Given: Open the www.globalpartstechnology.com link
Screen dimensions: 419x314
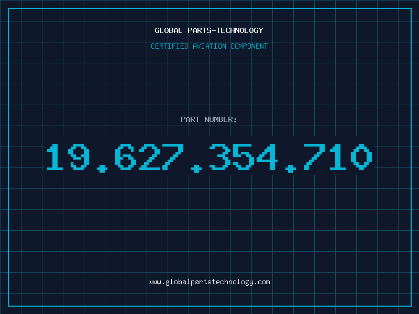Looking at the screenshot, I should [x=209, y=282].
